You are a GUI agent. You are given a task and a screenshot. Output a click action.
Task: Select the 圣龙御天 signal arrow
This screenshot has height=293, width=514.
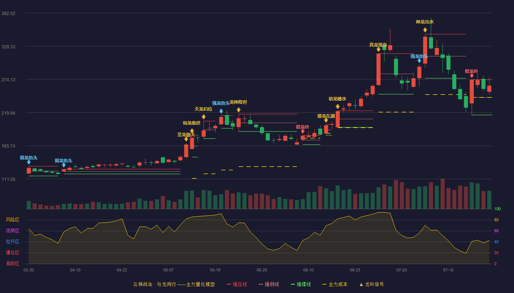[x=186, y=139]
